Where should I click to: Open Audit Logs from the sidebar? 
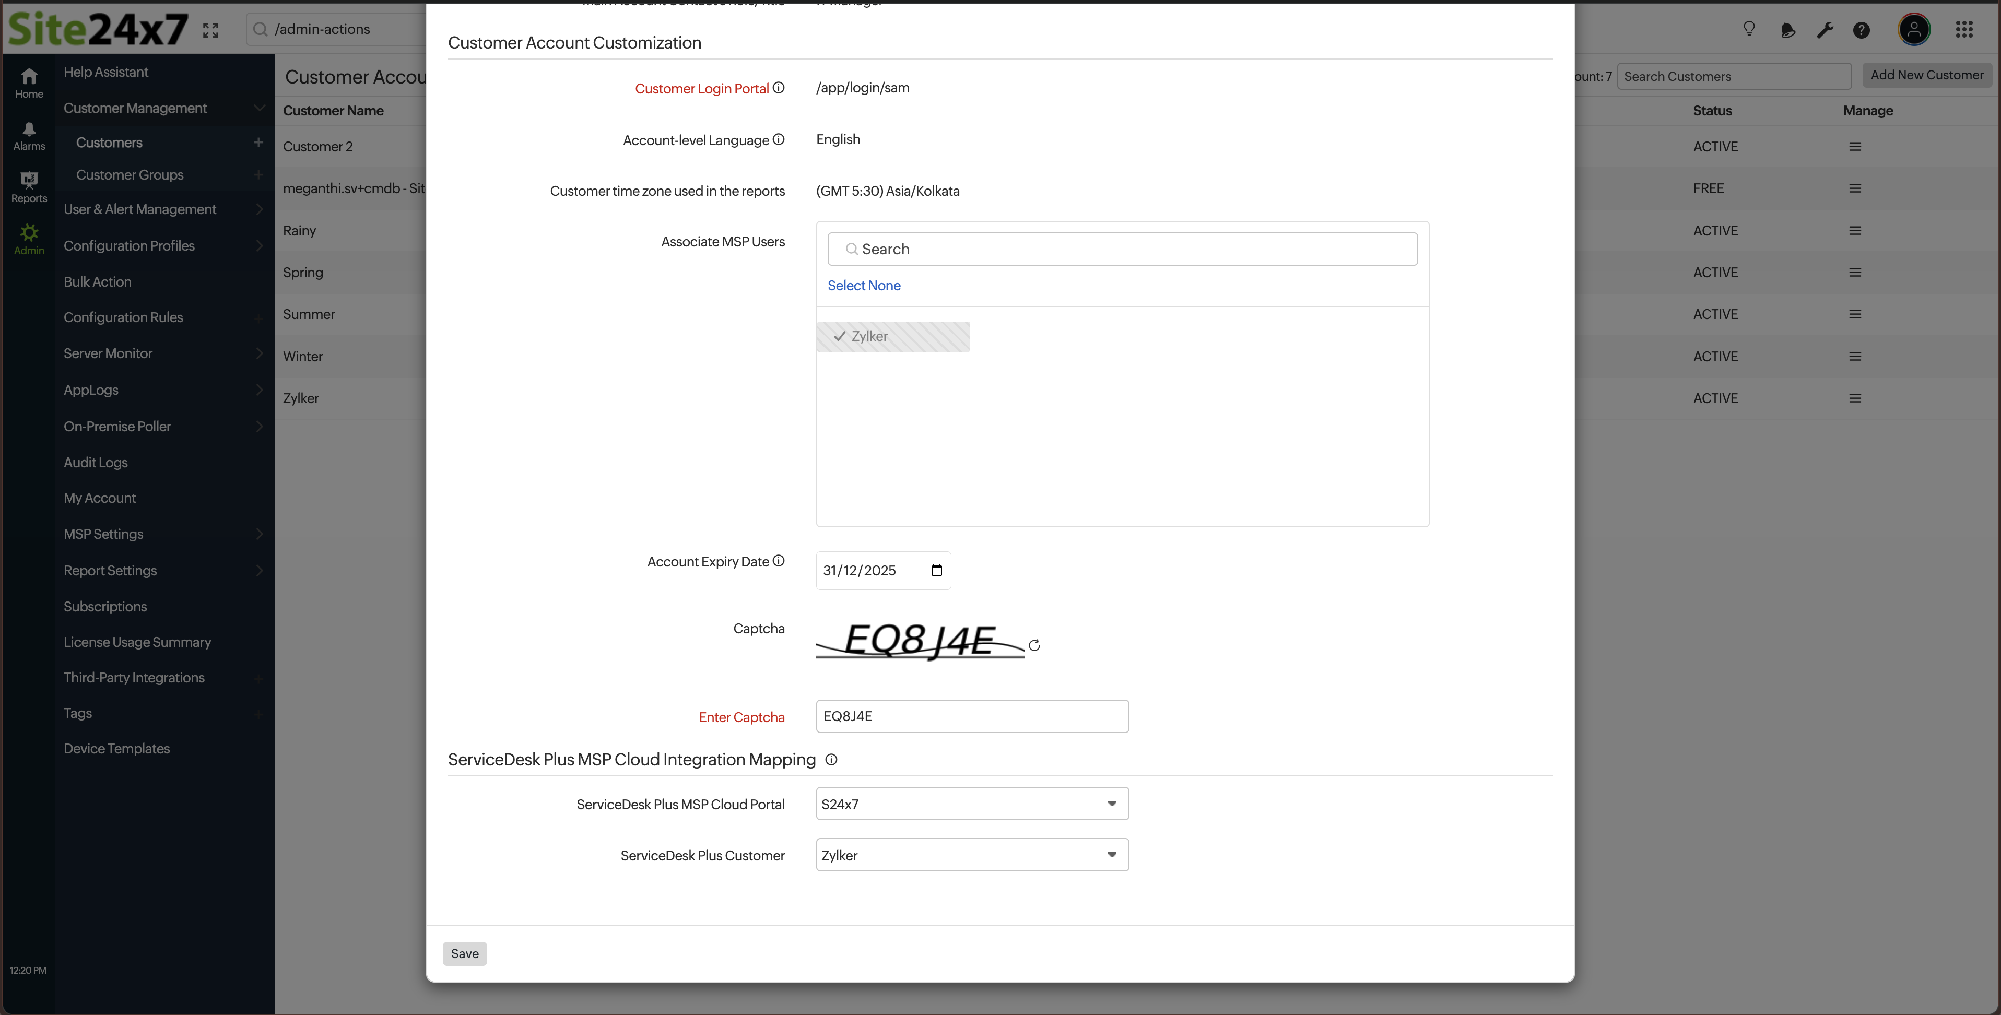pyautogui.click(x=95, y=462)
